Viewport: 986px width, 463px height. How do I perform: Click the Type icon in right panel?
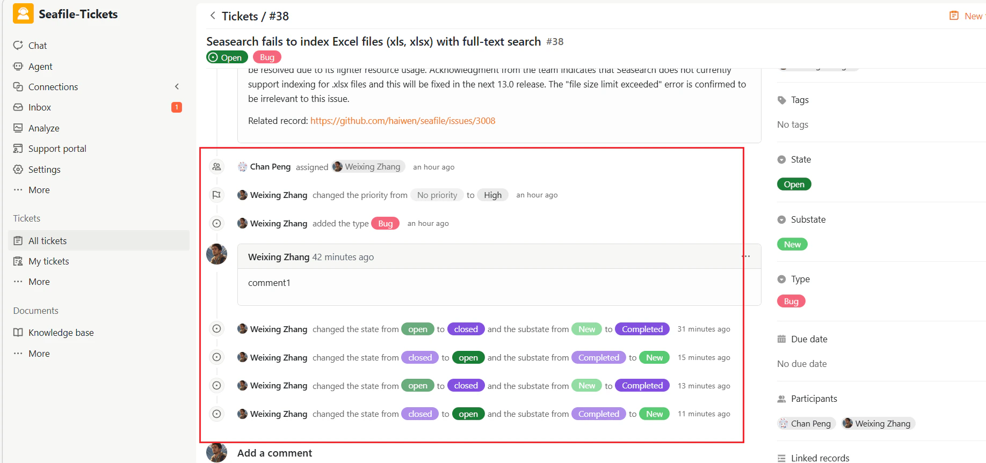(782, 279)
